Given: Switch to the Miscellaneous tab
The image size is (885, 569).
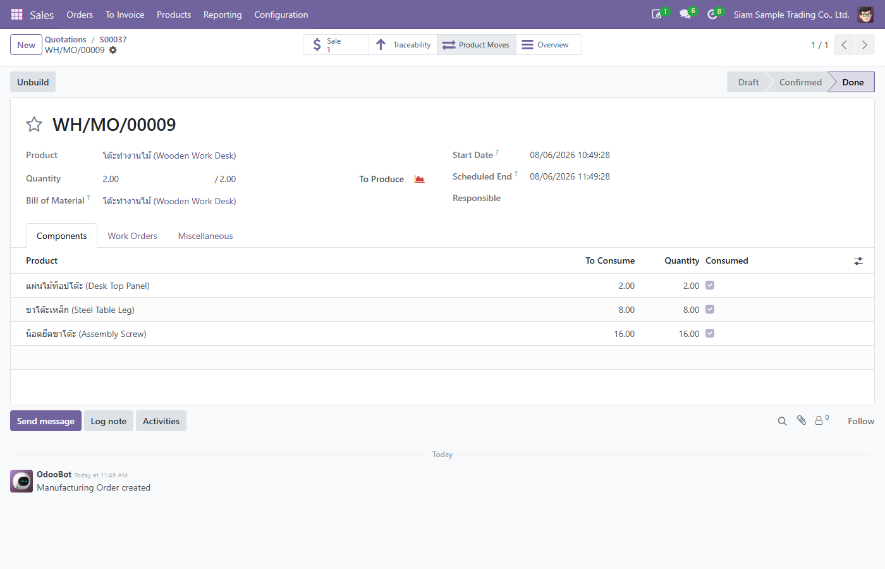Looking at the screenshot, I should pyautogui.click(x=205, y=236).
